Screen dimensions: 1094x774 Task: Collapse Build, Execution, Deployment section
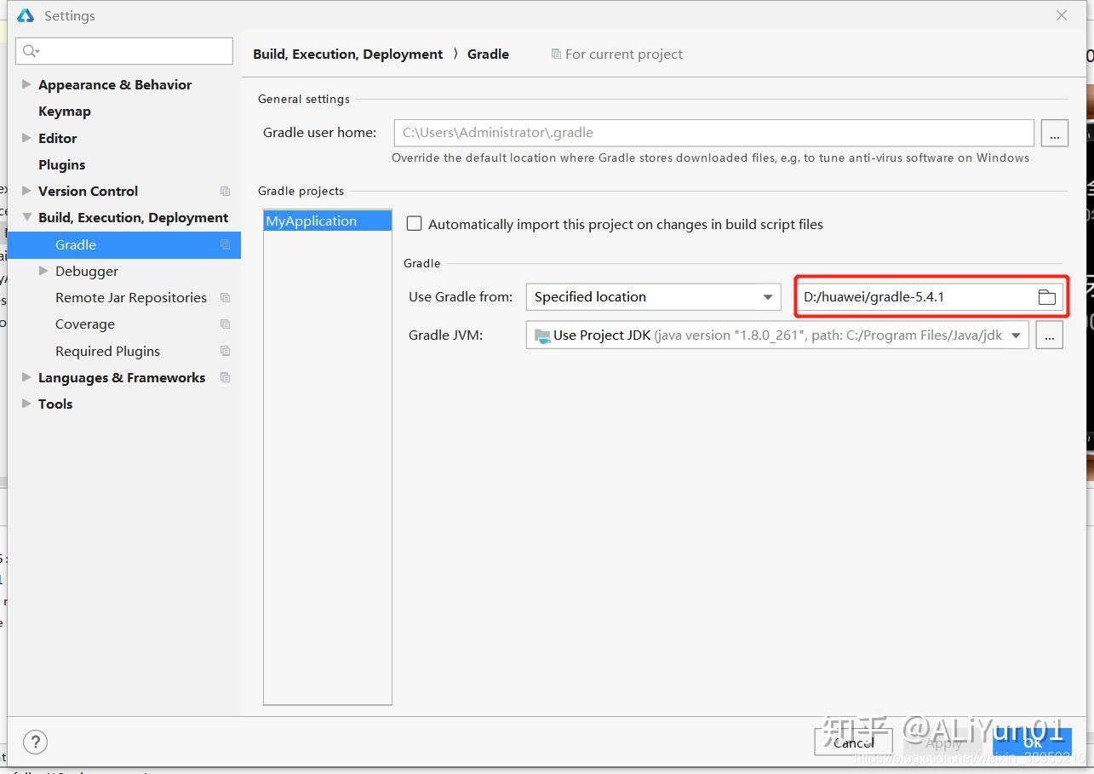click(26, 218)
